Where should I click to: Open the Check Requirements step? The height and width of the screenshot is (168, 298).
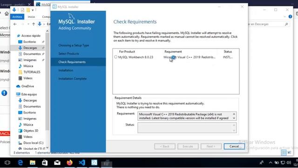[78, 62]
